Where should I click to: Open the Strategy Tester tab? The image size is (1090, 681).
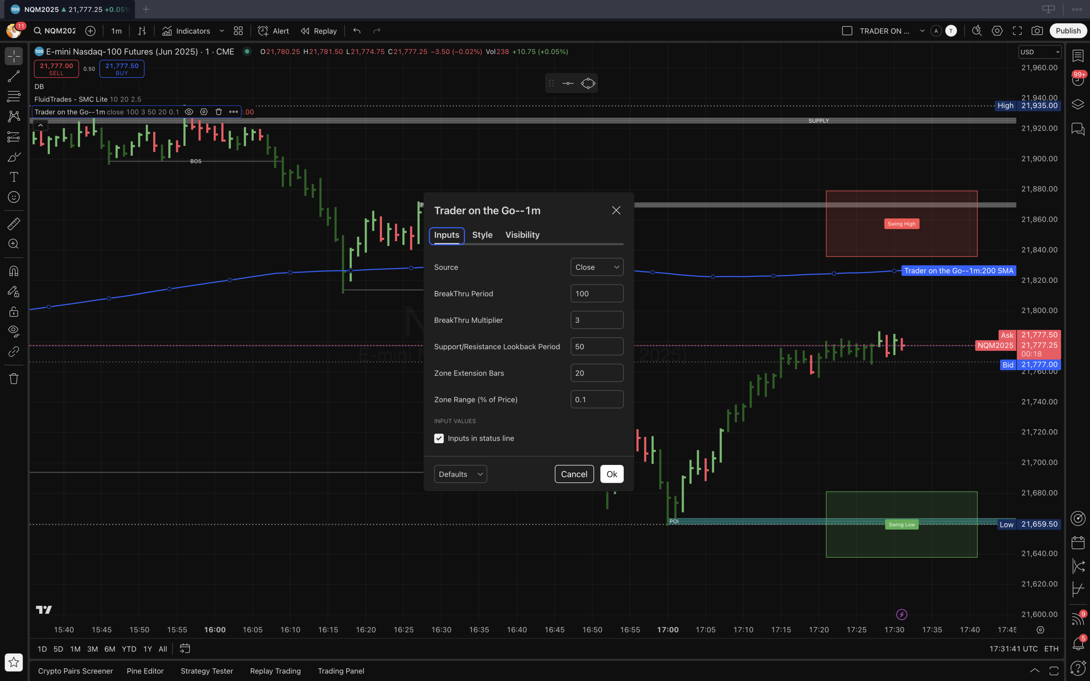pyautogui.click(x=207, y=671)
